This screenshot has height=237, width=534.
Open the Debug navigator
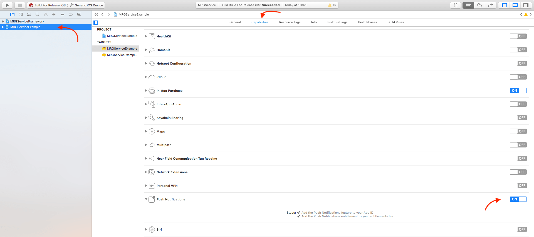(x=62, y=14)
